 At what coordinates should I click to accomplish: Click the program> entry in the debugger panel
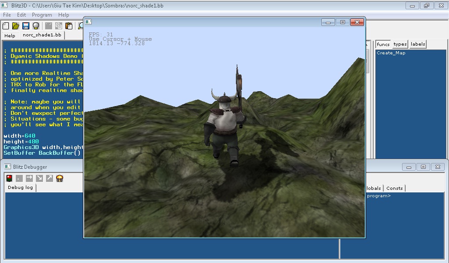(379, 196)
